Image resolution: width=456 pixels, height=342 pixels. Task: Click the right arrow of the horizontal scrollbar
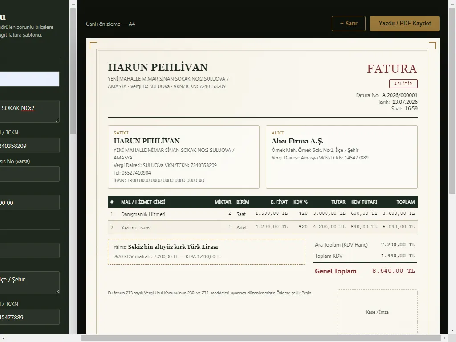point(445,338)
